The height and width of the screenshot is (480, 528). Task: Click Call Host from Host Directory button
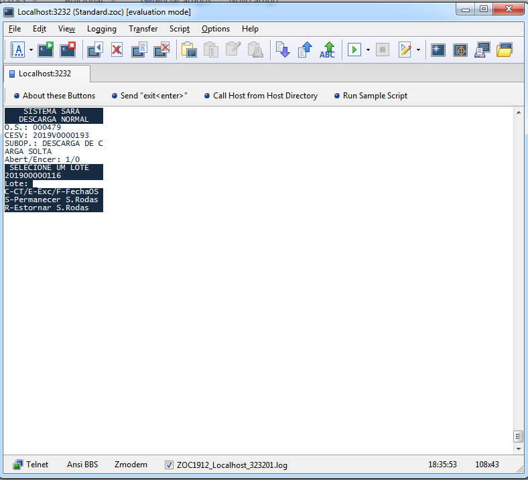point(261,96)
